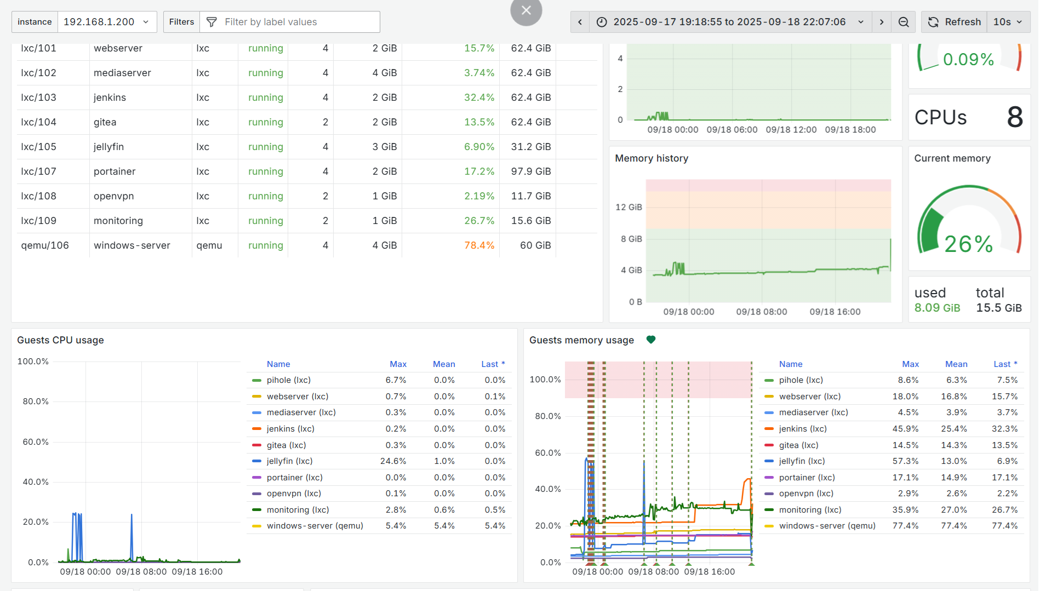Click the zoom out time range icon
This screenshot has width=1040, height=591.
(904, 22)
